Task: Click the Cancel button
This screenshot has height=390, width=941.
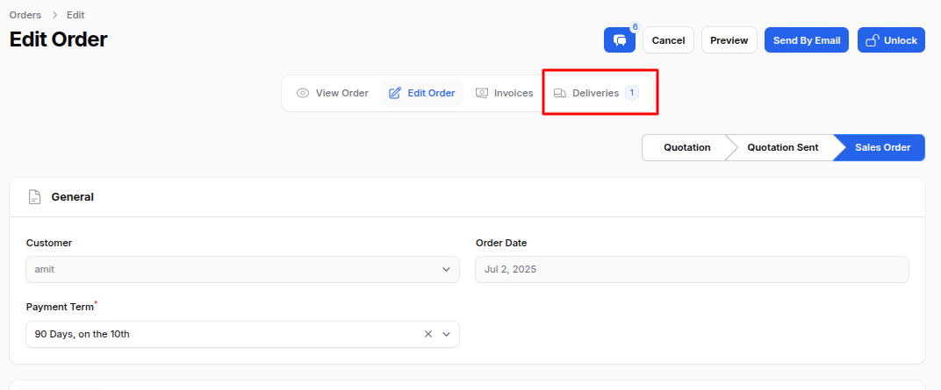Action: point(669,40)
